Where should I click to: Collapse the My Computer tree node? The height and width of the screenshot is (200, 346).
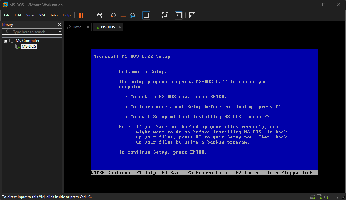pos(6,41)
